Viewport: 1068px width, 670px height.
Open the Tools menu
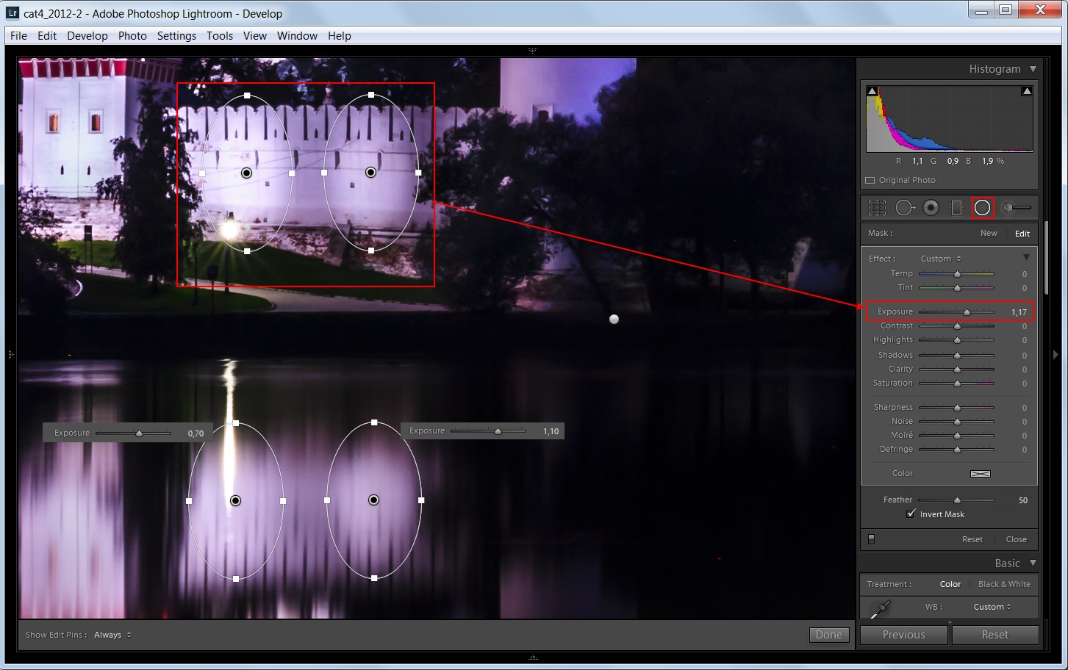[220, 35]
